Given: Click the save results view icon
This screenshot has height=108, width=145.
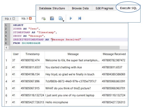Looking at the screenshot, I should click(x=61, y=18).
